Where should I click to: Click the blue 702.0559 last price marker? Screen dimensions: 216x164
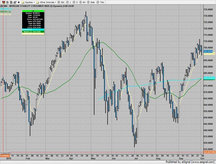[x=208, y=51]
